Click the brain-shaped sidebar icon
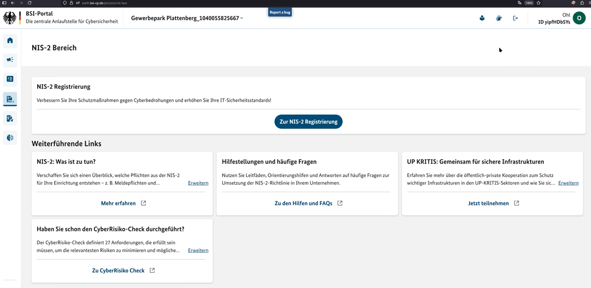 coord(10,138)
